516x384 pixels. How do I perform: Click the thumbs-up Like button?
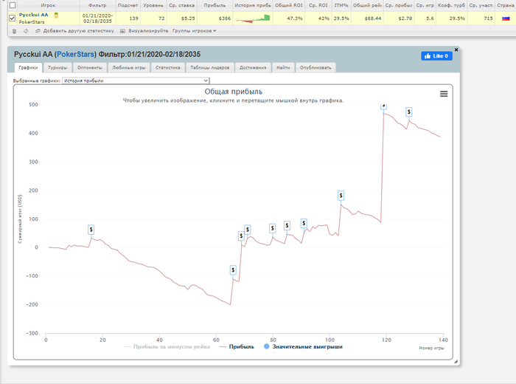(x=436, y=55)
